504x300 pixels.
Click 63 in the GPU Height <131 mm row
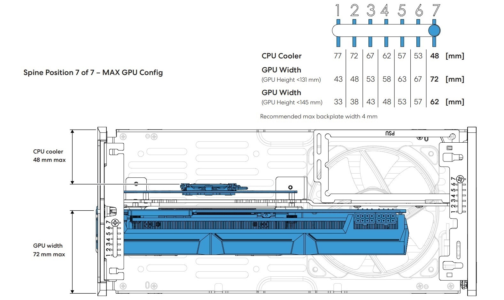[402, 79]
